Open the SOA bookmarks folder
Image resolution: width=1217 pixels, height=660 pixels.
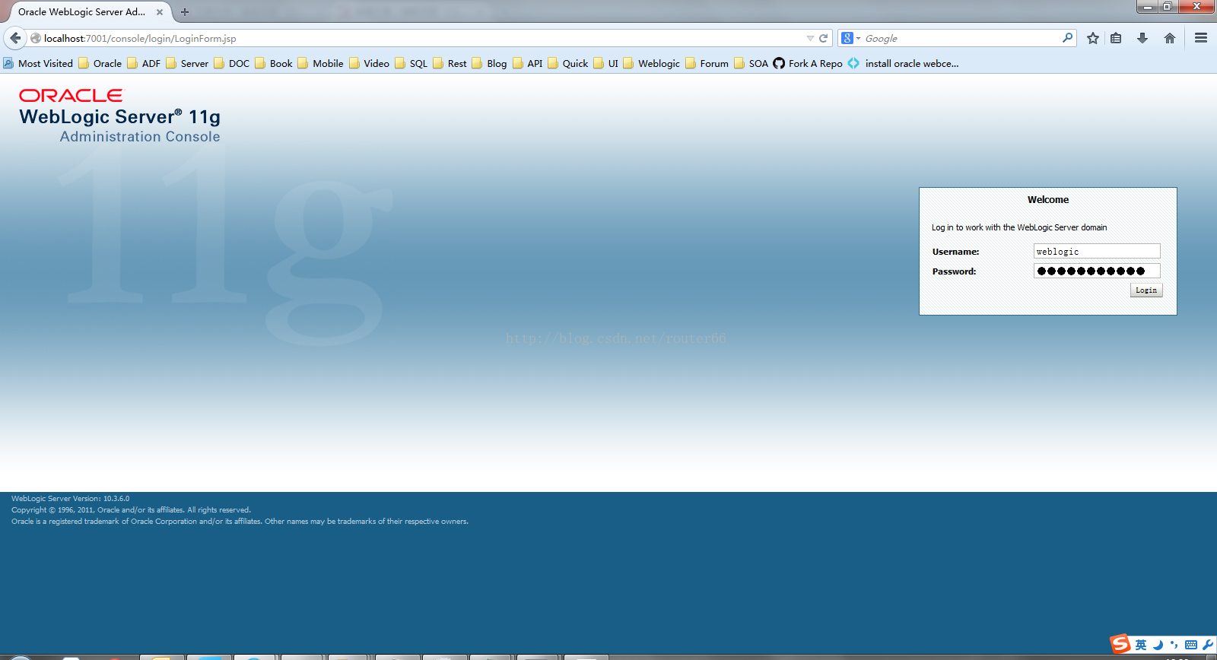tap(751, 63)
